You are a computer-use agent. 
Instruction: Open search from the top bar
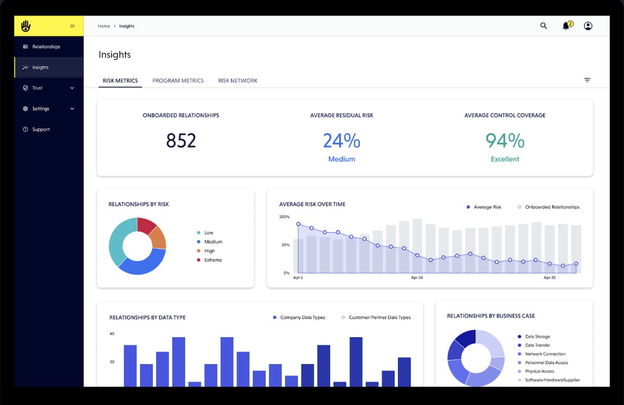(543, 25)
